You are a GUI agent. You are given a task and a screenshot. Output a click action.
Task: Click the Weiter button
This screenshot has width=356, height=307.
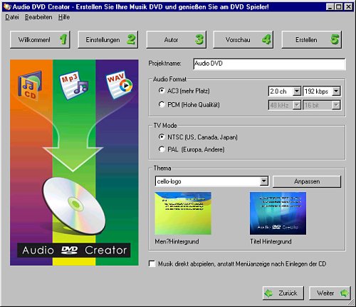(x=330, y=293)
